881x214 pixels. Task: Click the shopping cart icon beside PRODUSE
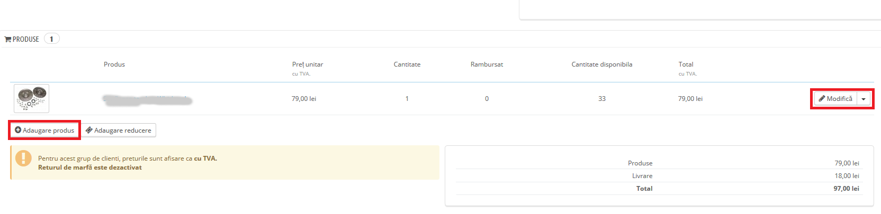8,40
